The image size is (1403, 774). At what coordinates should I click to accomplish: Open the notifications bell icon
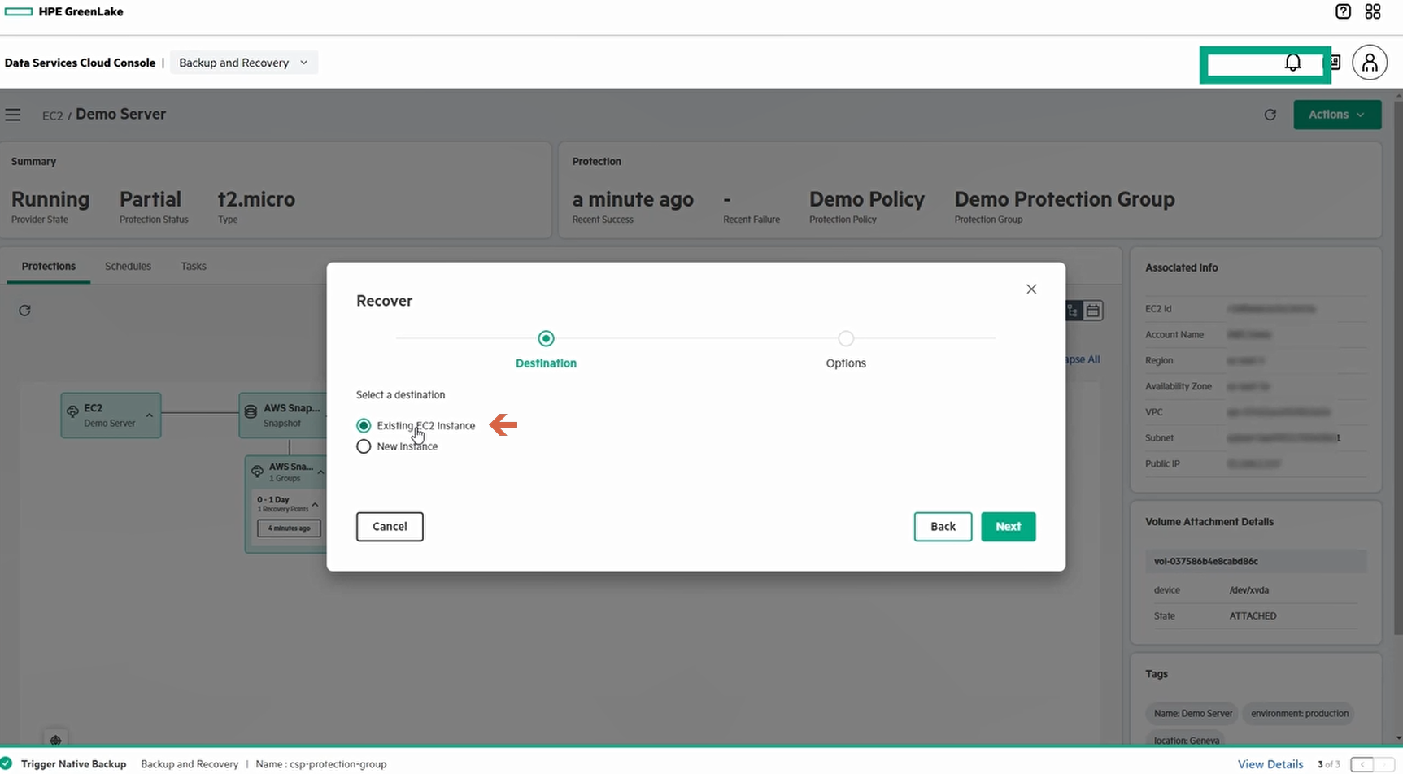[1292, 63]
